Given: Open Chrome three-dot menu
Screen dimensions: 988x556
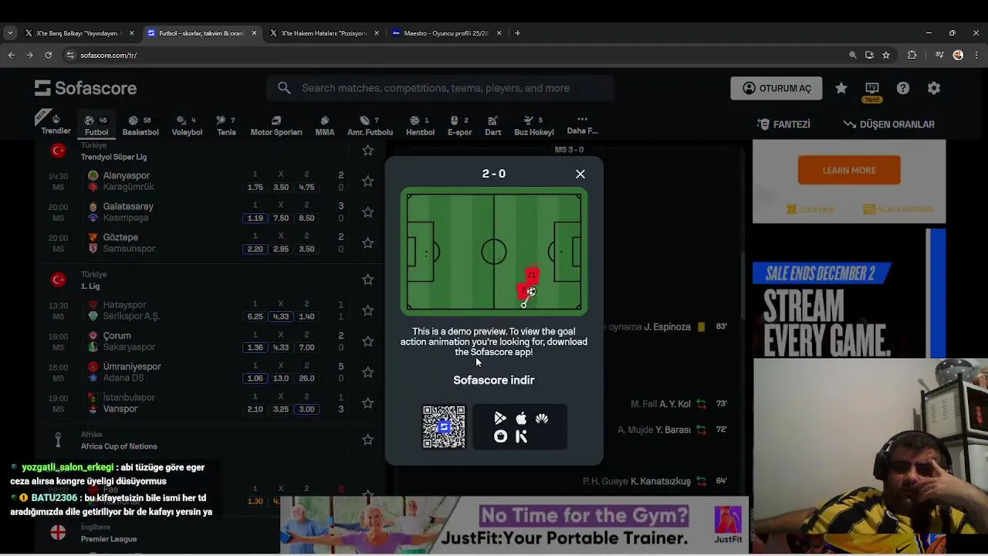Looking at the screenshot, I should 976,55.
